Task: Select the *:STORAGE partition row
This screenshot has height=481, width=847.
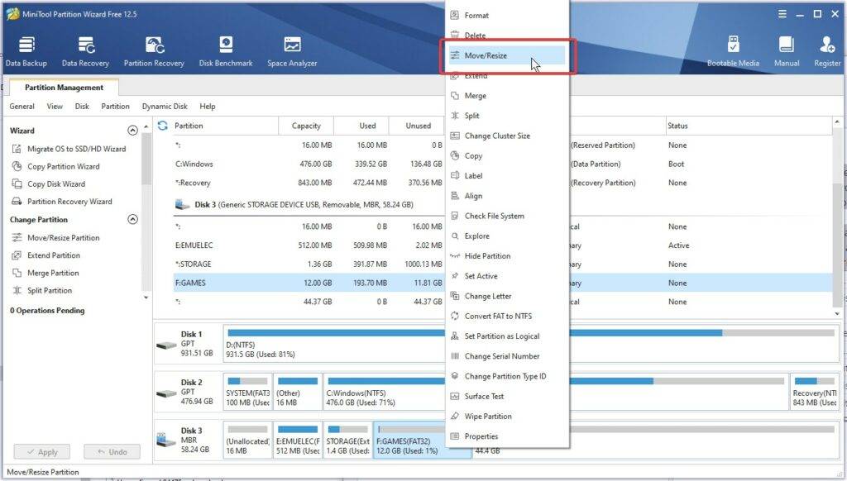Action: pos(502,264)
